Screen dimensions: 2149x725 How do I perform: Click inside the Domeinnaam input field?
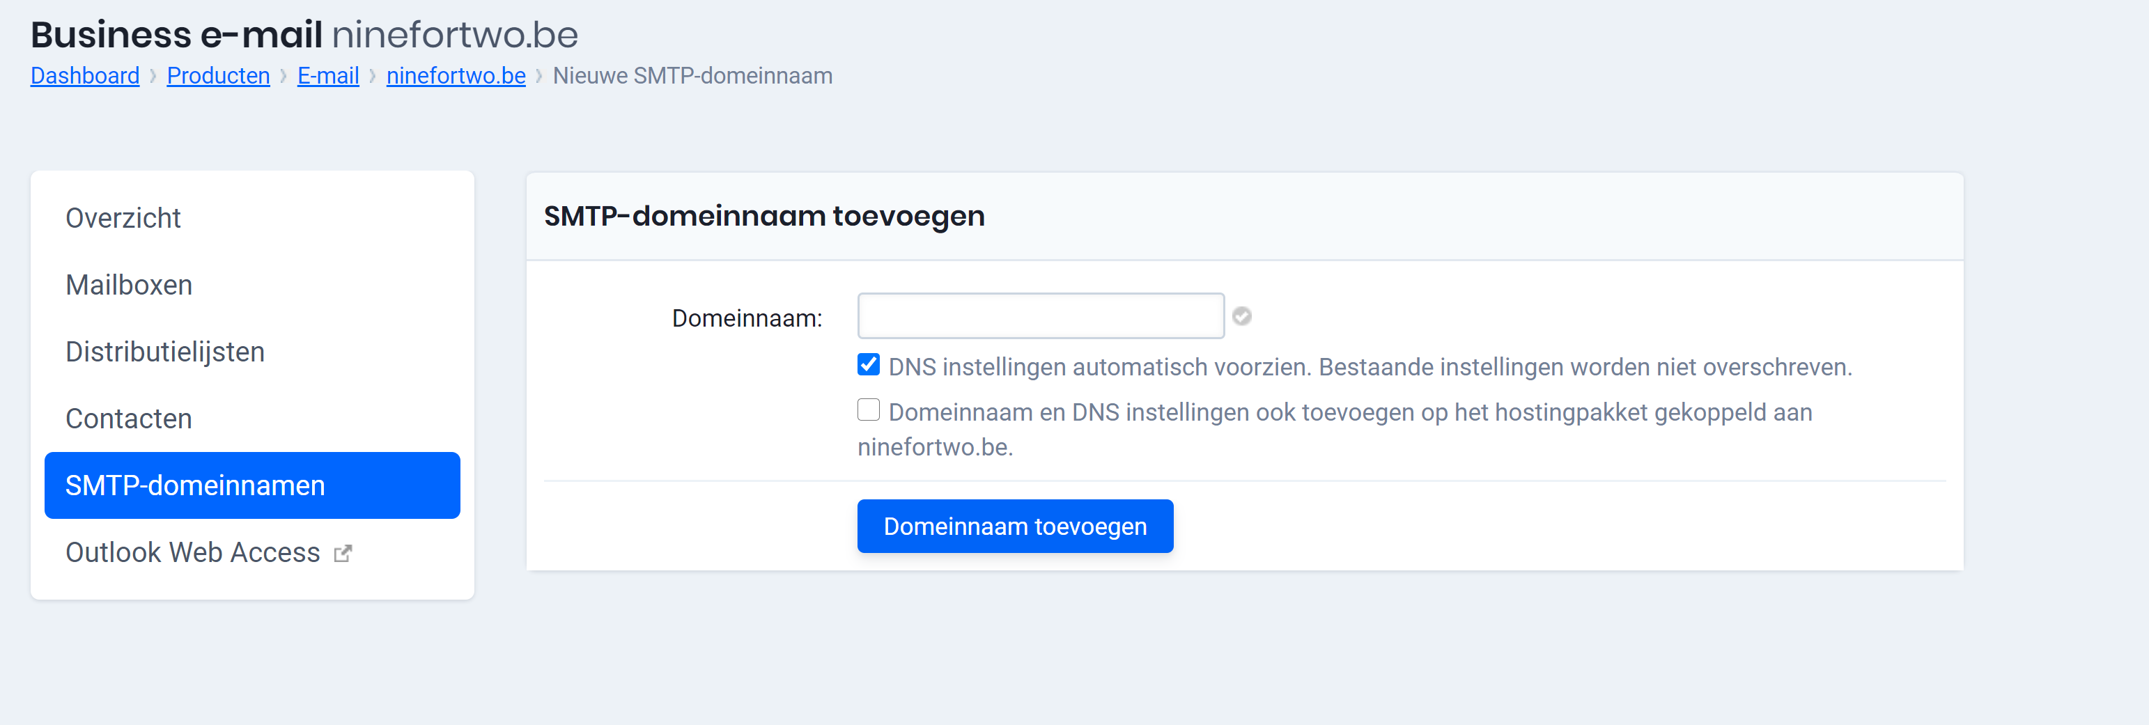[x=1039, y=316]
